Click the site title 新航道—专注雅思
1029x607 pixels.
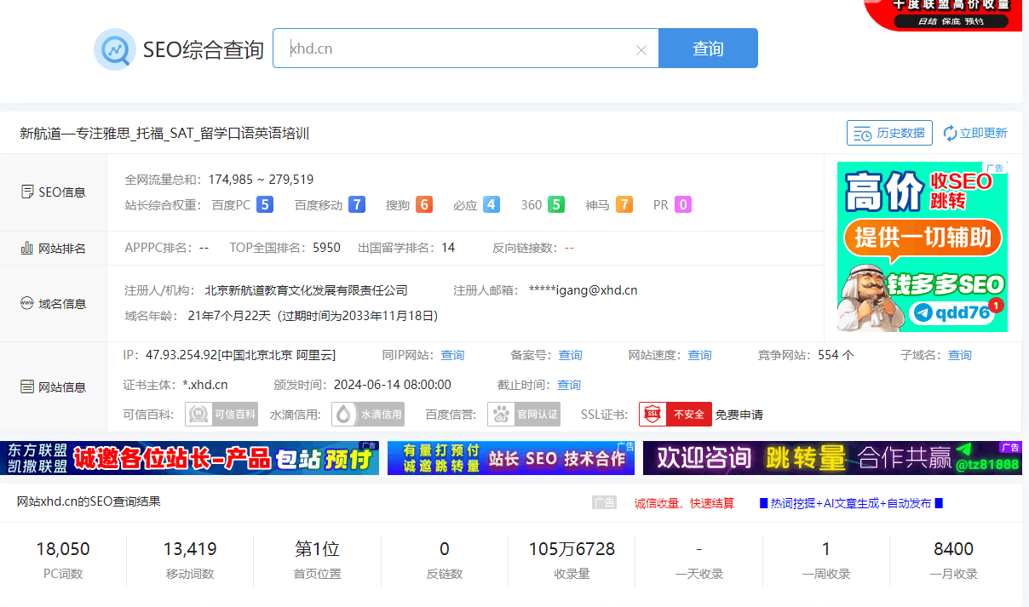pyautogui.click(x=164, y=133)
